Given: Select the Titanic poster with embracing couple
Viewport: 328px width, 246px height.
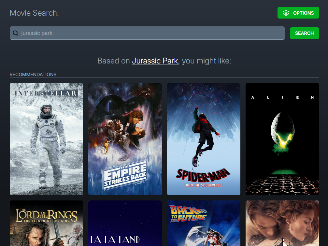Looking at the screenshot, I should click(282, 223).
